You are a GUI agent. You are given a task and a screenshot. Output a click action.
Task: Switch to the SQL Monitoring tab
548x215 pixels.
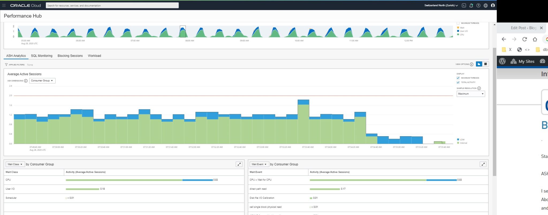(x=41, y=56)
